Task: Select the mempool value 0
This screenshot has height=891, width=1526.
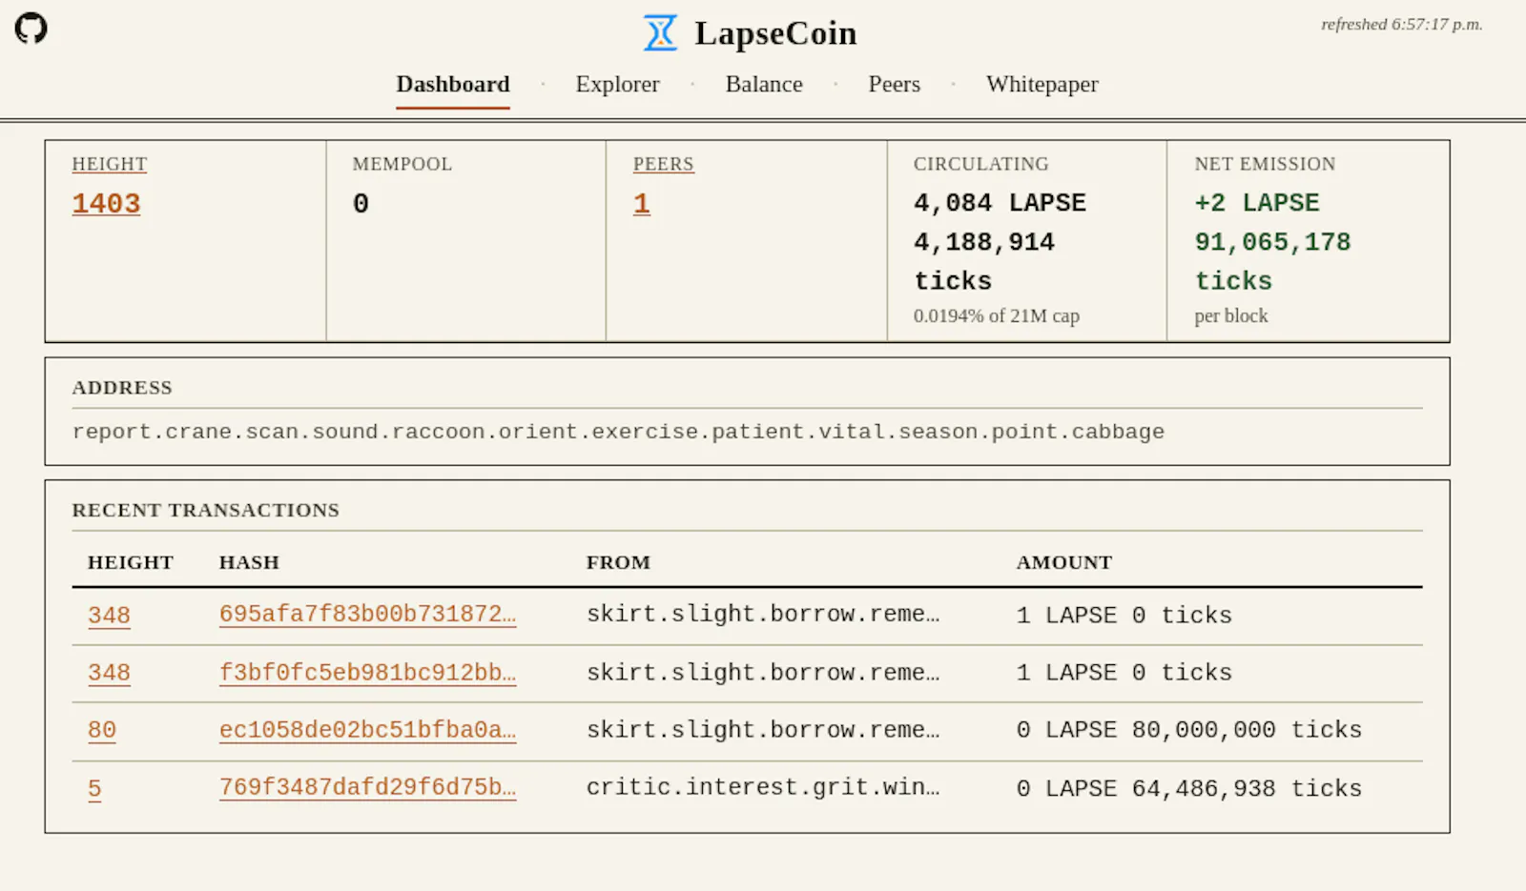Action: tap(361, 203)
